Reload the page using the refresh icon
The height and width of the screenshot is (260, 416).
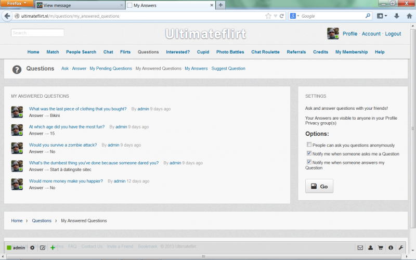pos(281,16)
